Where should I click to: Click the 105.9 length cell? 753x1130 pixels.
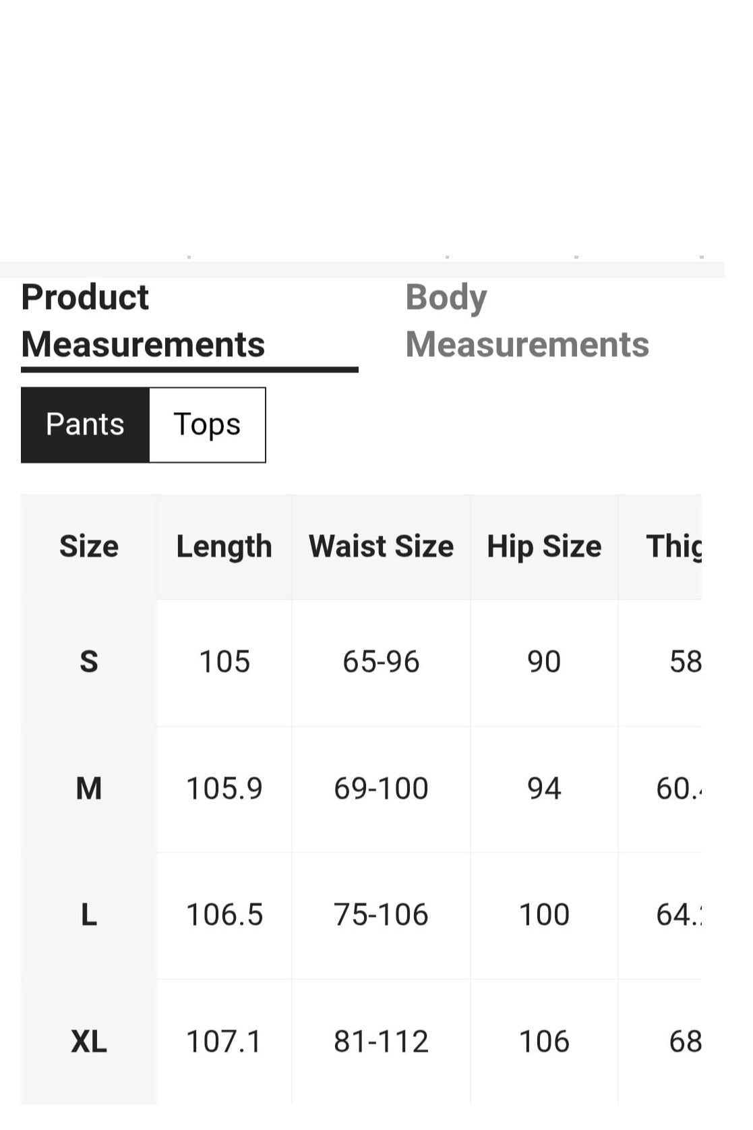pos(224,789)
